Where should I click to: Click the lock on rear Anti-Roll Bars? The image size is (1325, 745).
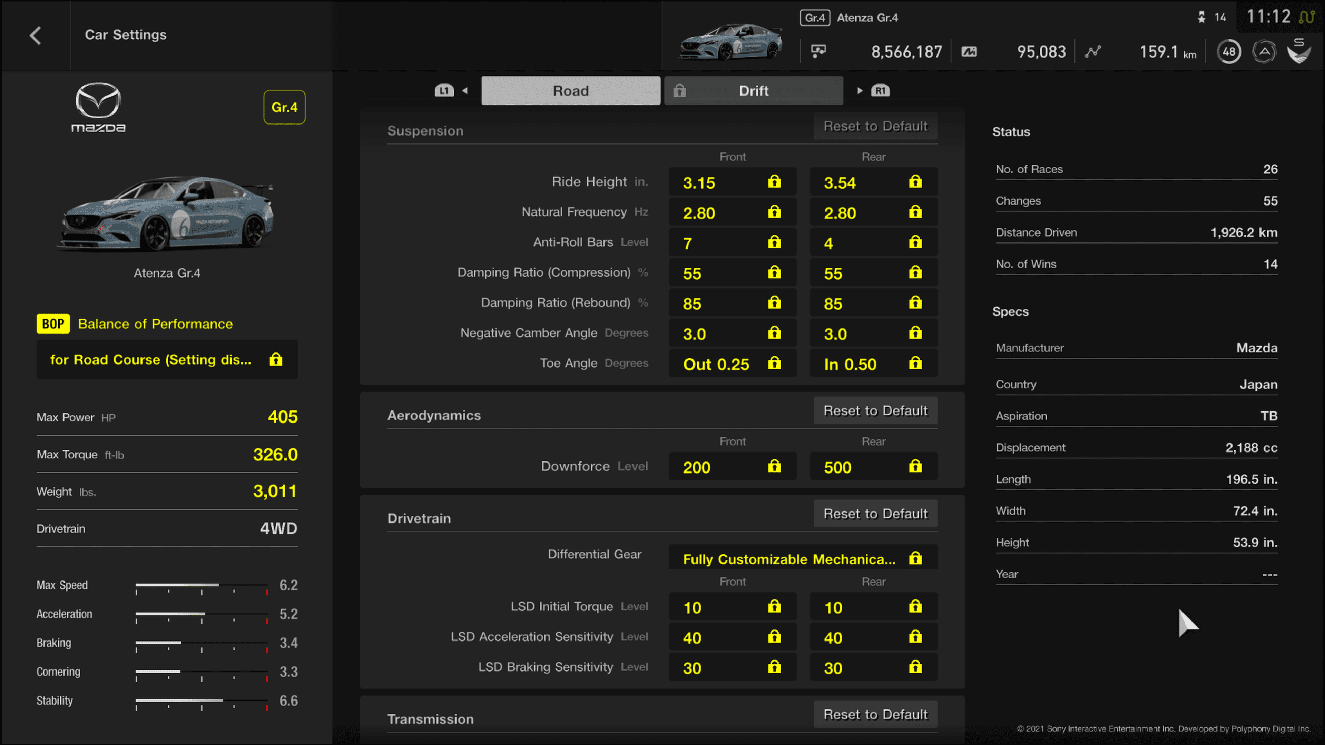click(915, 242)
